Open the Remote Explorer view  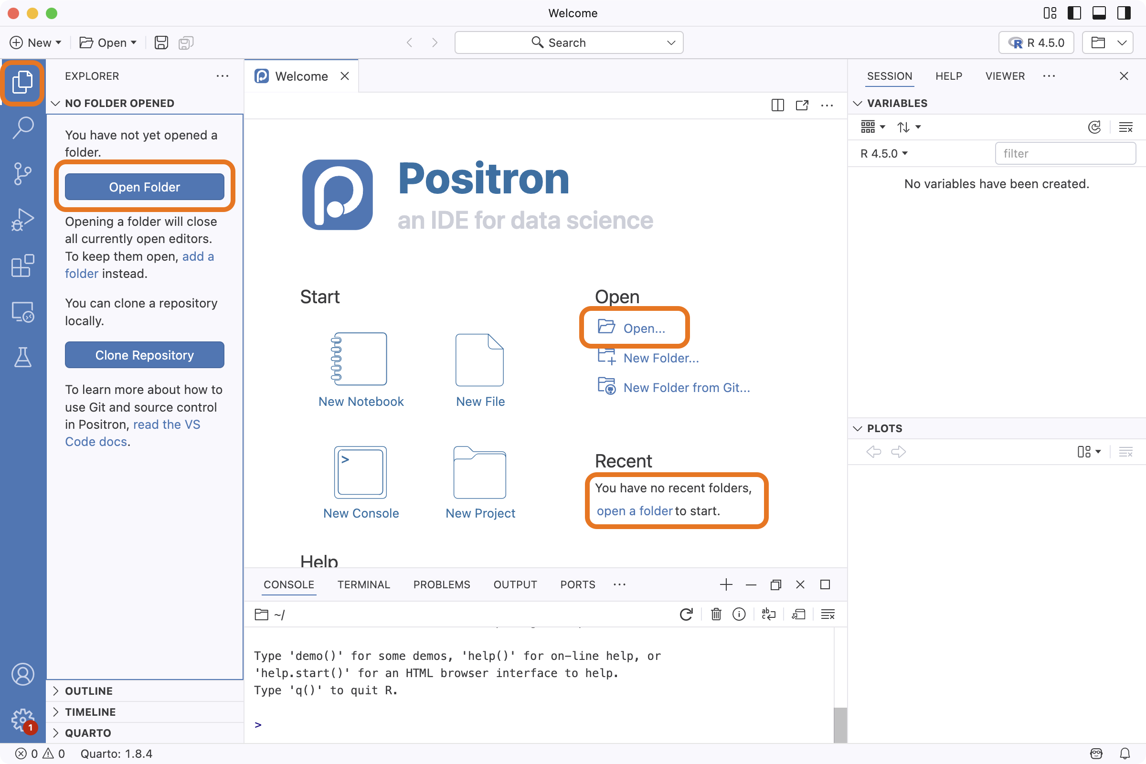22,312
